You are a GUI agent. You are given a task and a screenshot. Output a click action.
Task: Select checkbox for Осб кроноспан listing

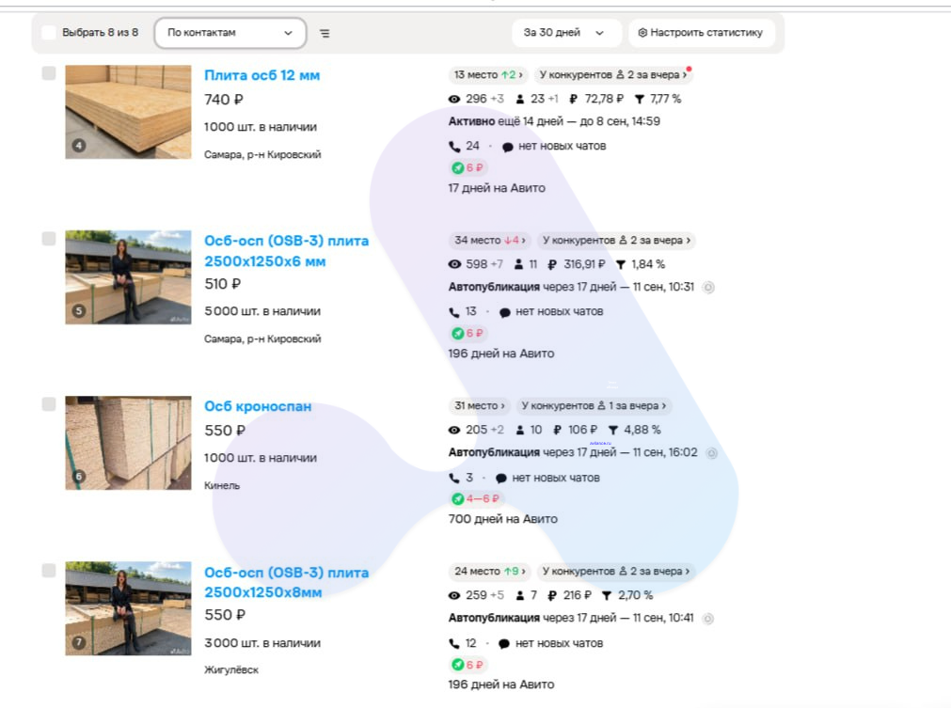click(49, 404)
